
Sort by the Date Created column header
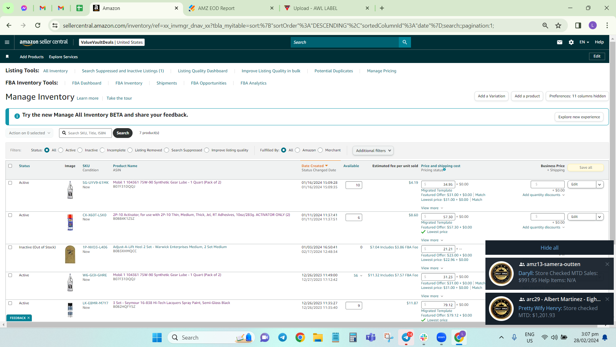314,166
